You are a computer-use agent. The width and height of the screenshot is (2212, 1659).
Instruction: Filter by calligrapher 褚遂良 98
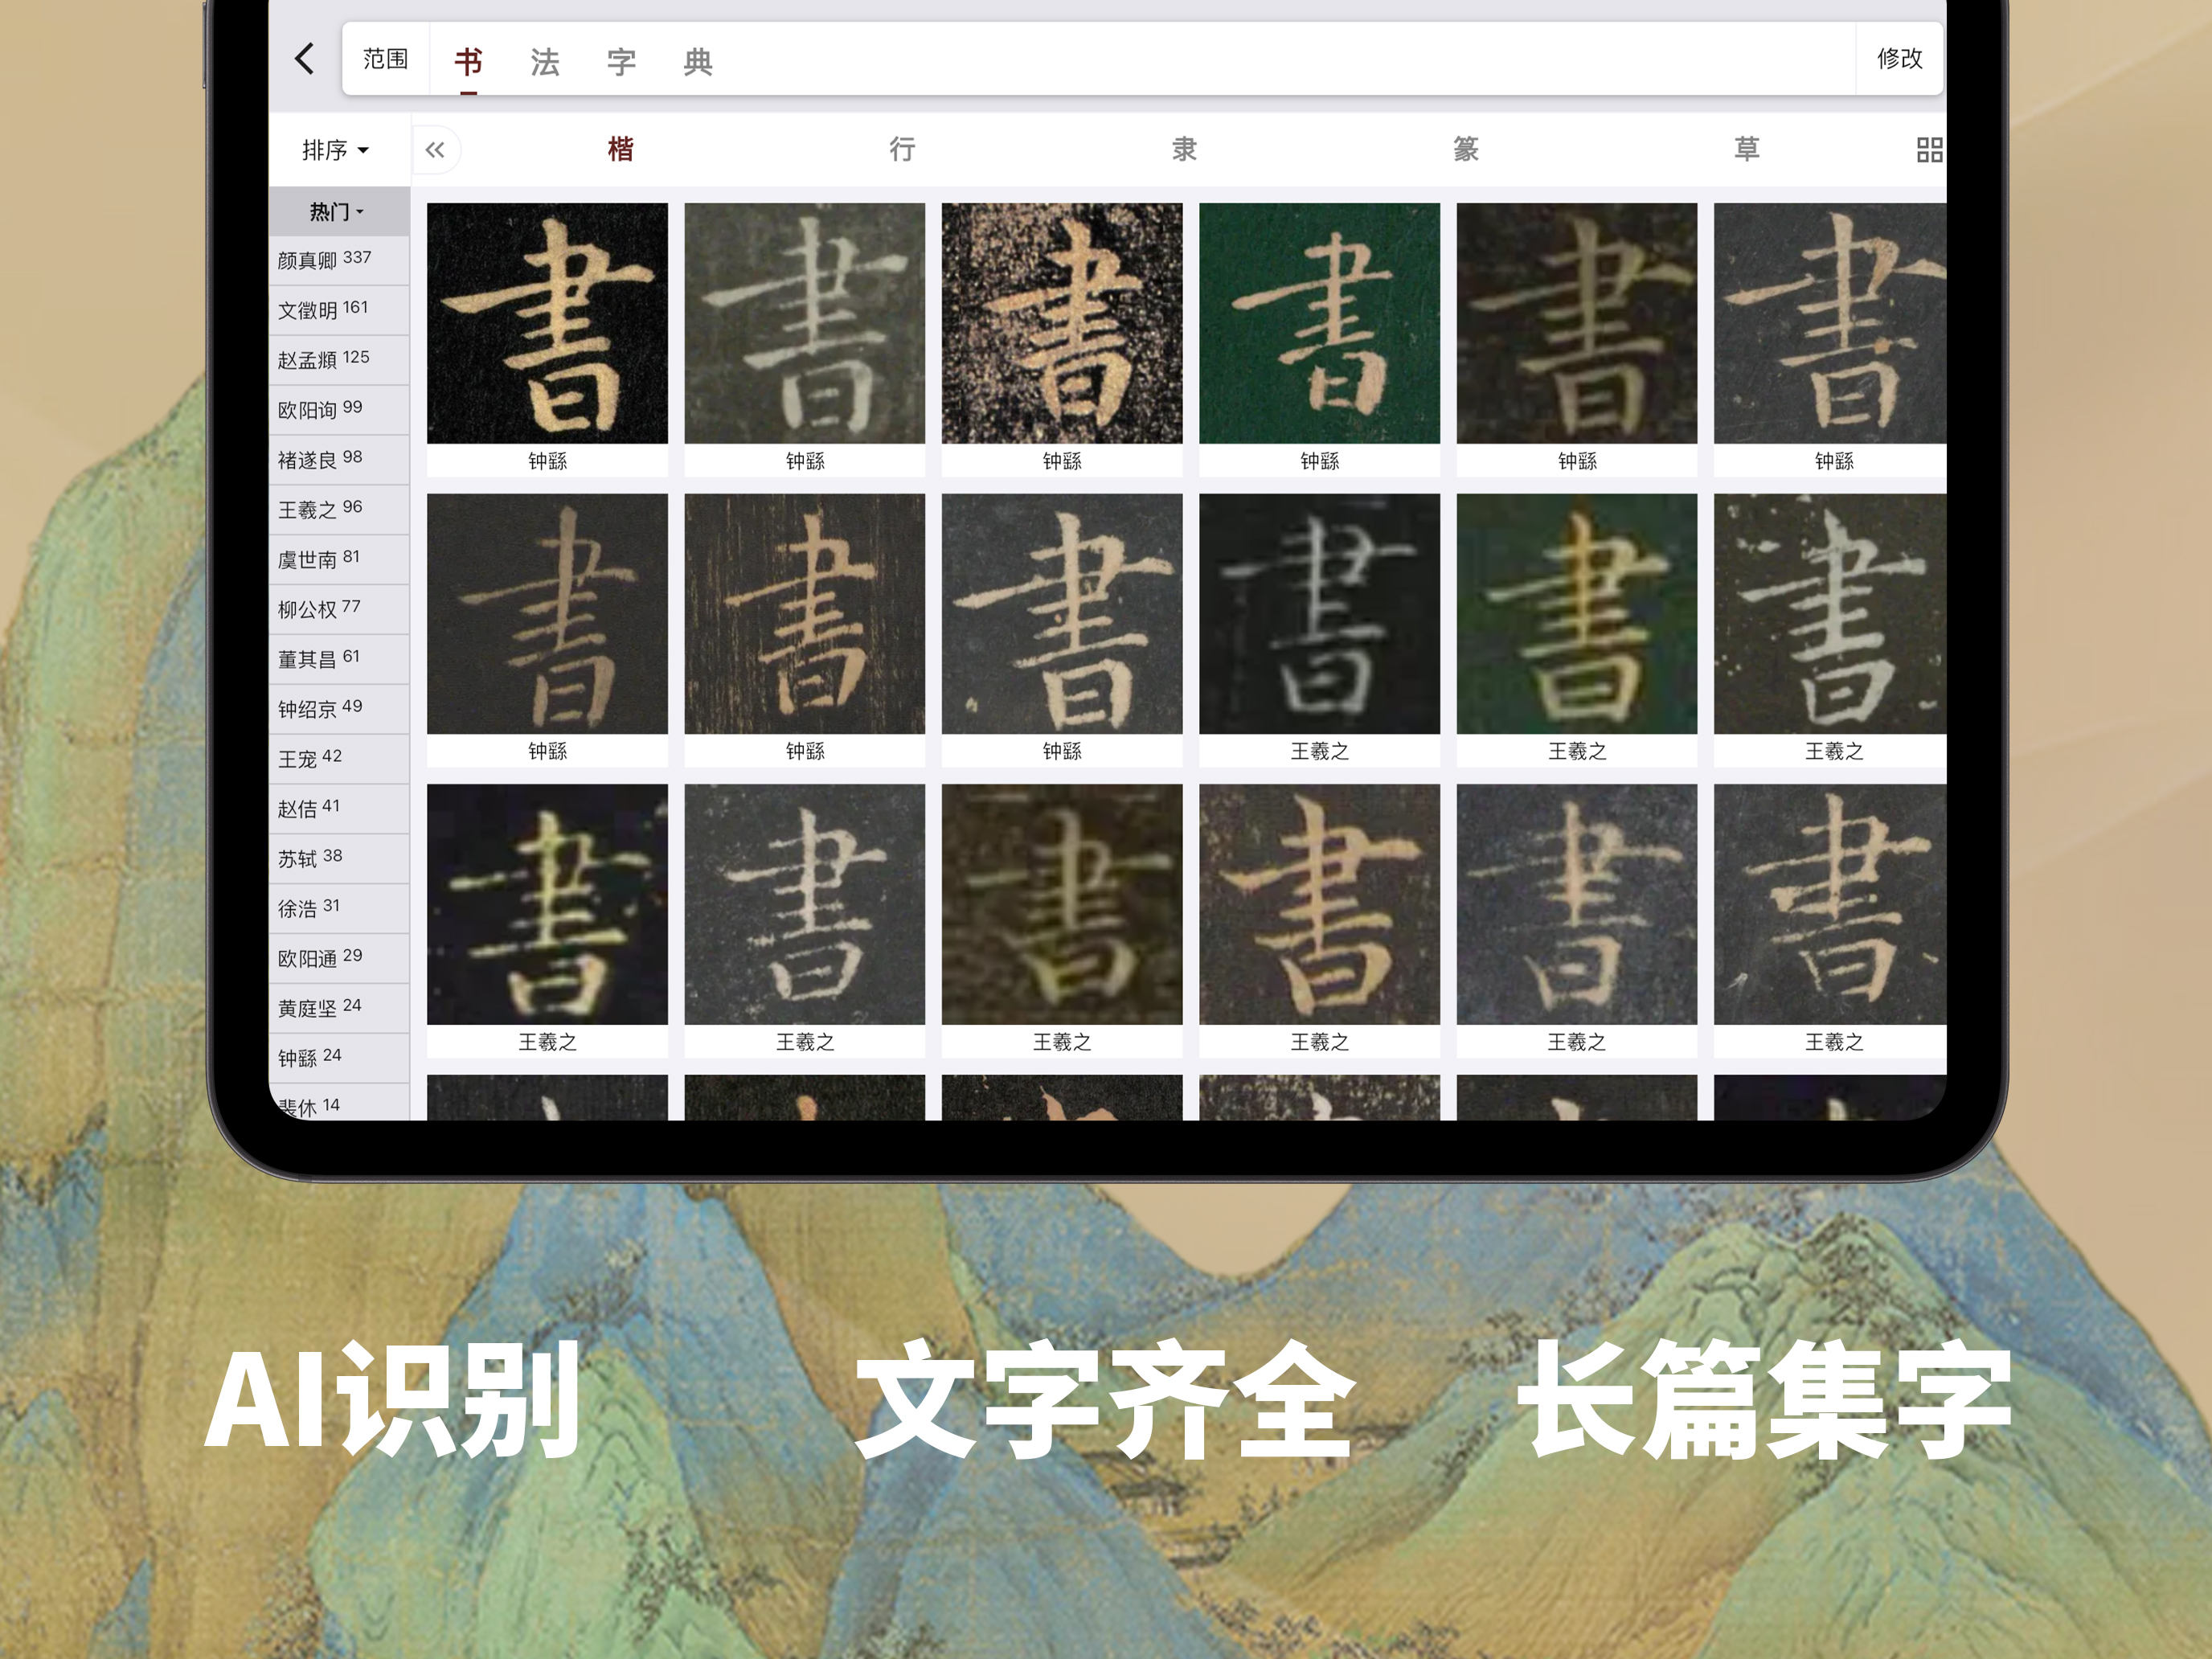(339, 460)
